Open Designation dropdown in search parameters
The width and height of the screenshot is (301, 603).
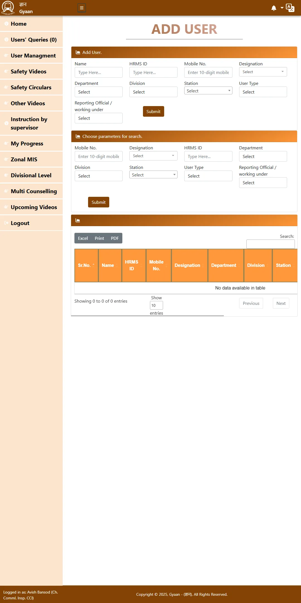[x=153, y=156]
